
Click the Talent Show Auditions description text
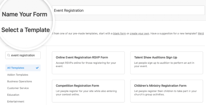click(x=164, y=65)
